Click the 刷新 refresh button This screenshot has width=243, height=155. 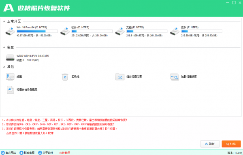pos(210,144)
